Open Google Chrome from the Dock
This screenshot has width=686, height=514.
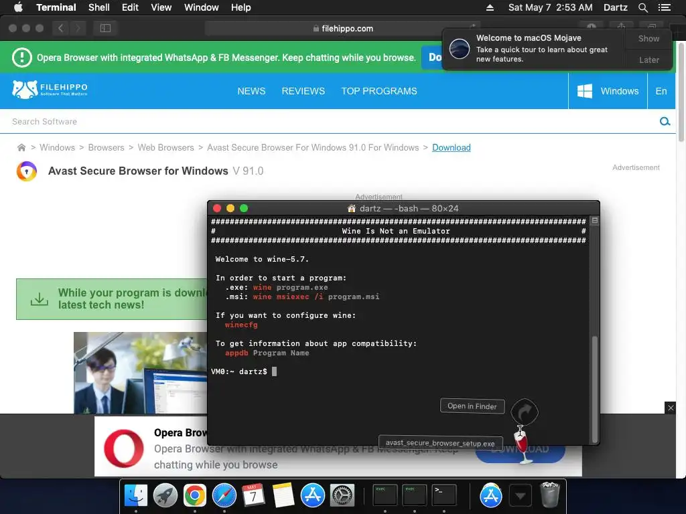click(195, 495)
